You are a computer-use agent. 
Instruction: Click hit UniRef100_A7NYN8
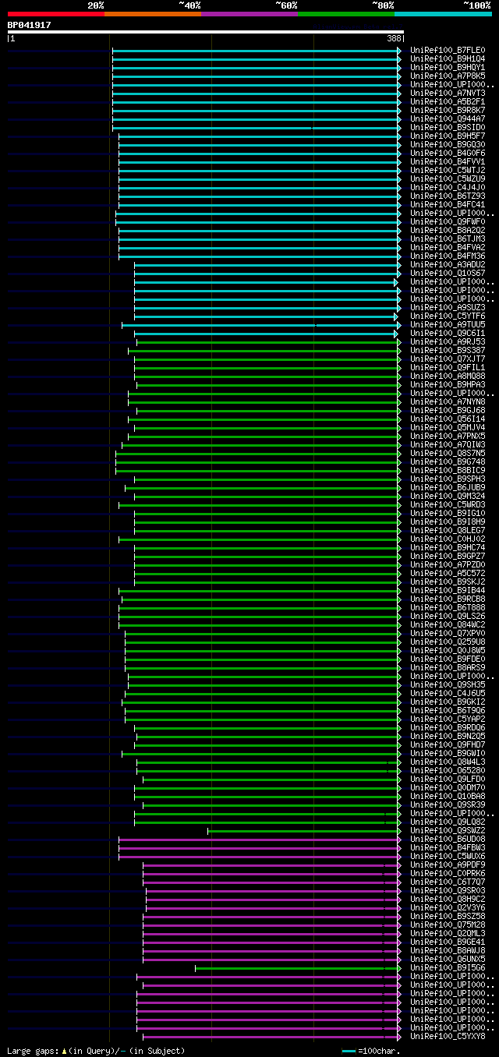pos(448,402)
